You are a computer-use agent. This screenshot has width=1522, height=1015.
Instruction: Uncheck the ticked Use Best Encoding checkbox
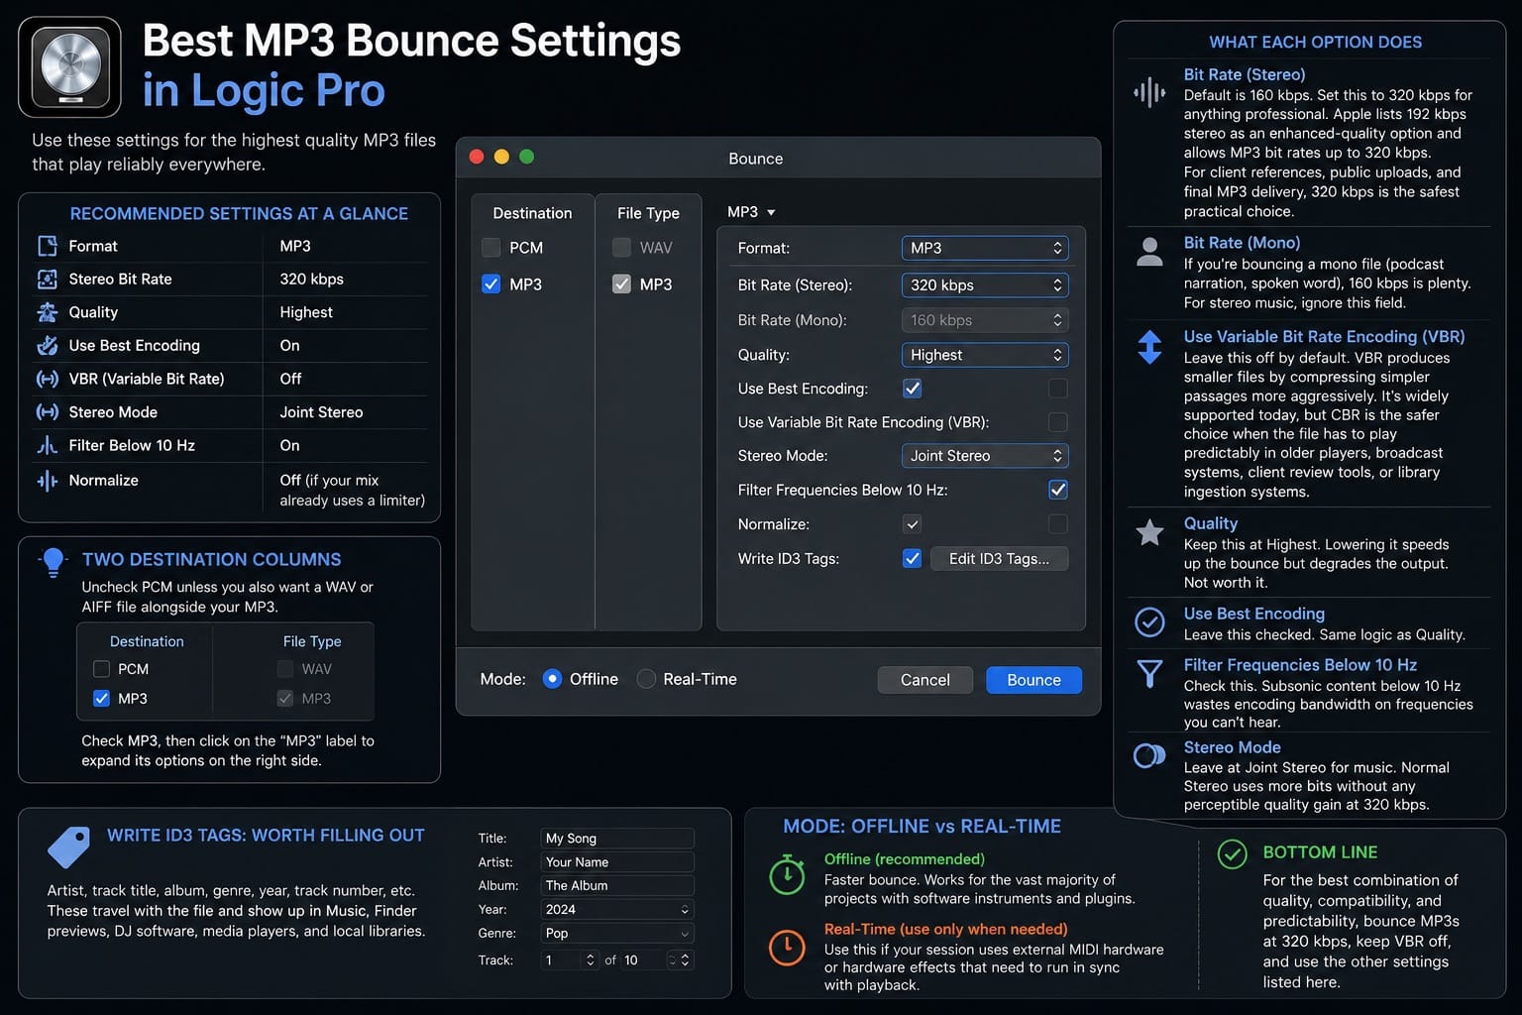click(x=913, y=389)
